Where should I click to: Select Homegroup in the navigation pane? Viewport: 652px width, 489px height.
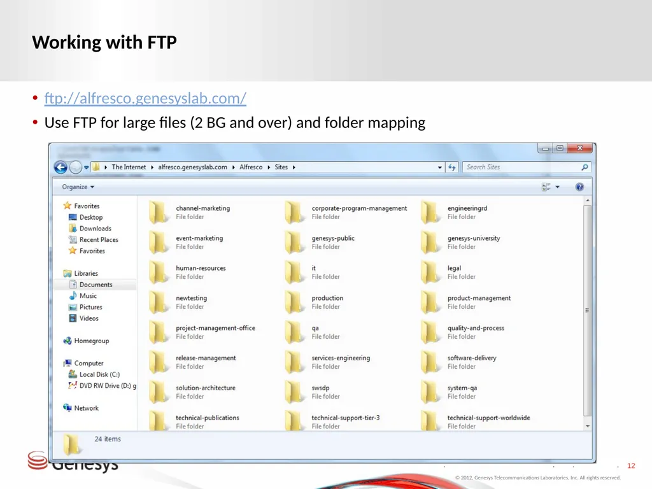[86, 341]
